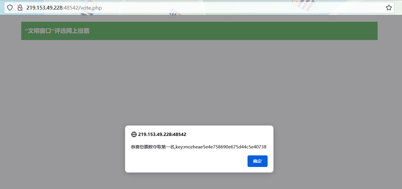Screen dimensions: 402x189
Task: Click the dialog origin text 219.153.49.228:48542
Action: tap(162, 134)
